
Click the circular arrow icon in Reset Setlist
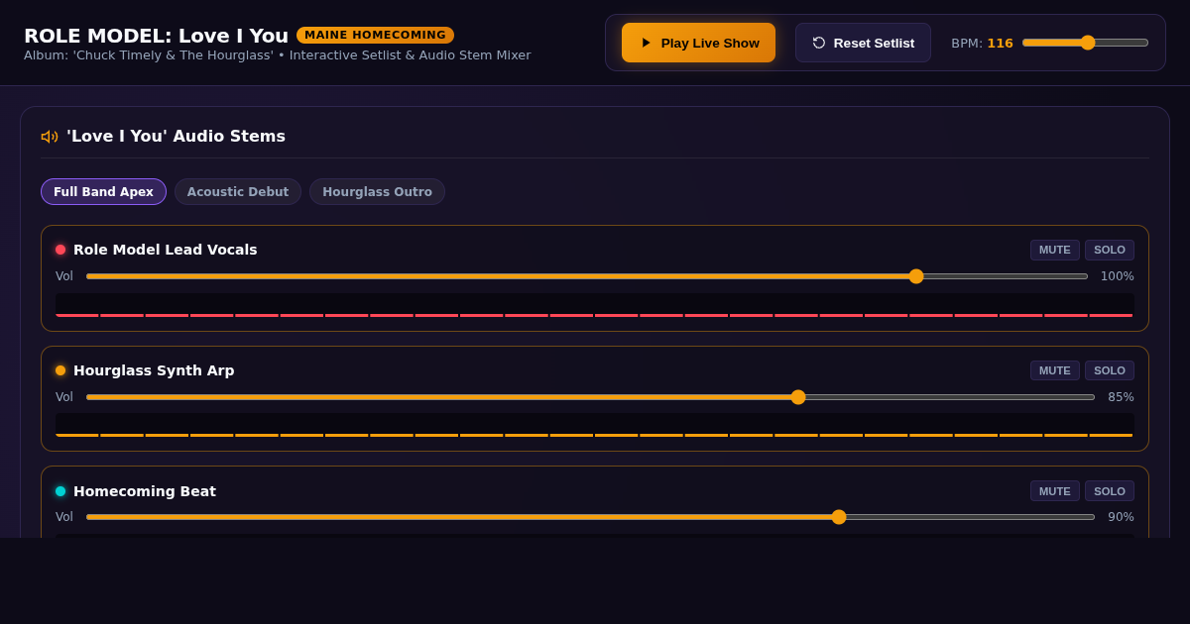tap(819, 43)
